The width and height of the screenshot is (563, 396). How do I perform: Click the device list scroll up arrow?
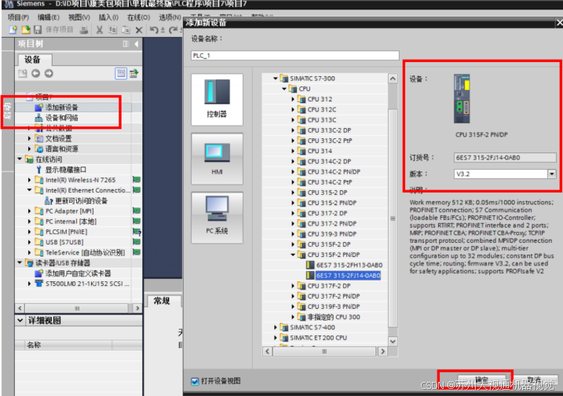393,79
